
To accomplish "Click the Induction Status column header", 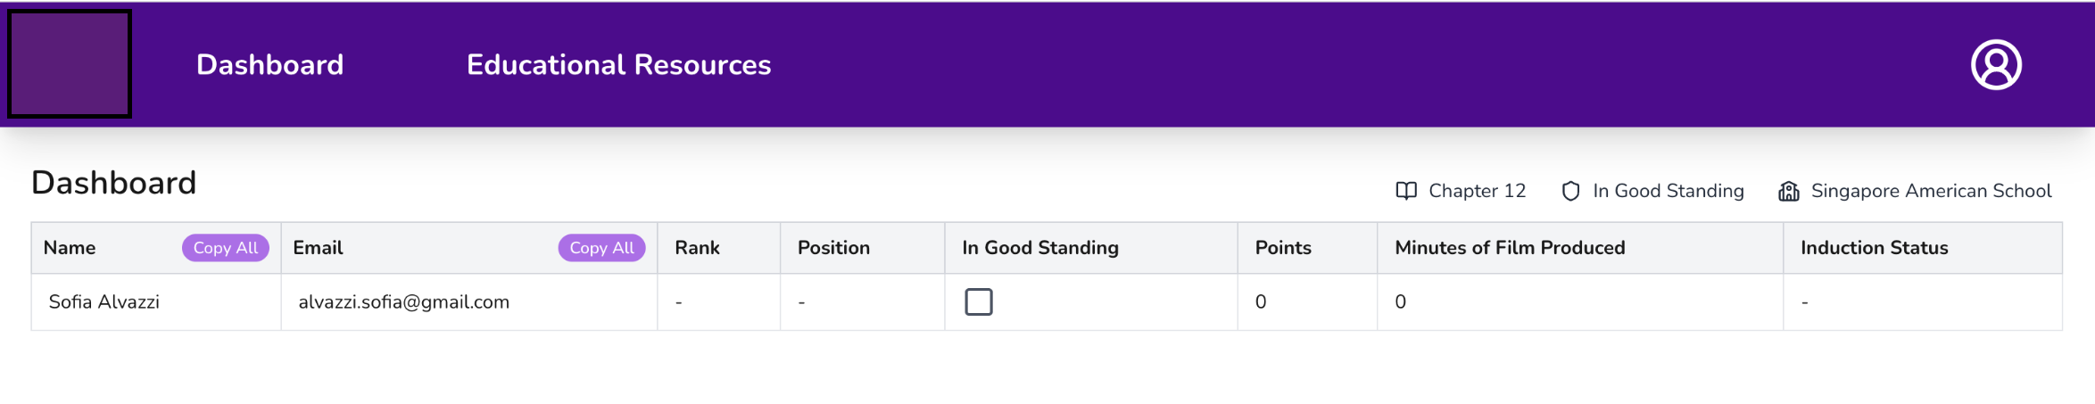I will (x=1874, y=248).
